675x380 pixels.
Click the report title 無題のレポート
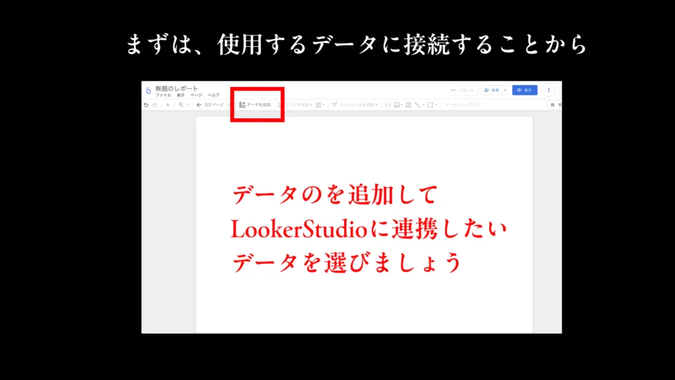(x=177, y=88)
